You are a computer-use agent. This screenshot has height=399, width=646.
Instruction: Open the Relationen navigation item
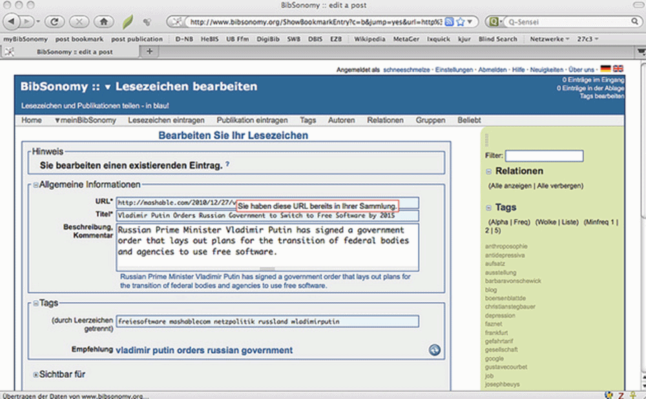385,120
